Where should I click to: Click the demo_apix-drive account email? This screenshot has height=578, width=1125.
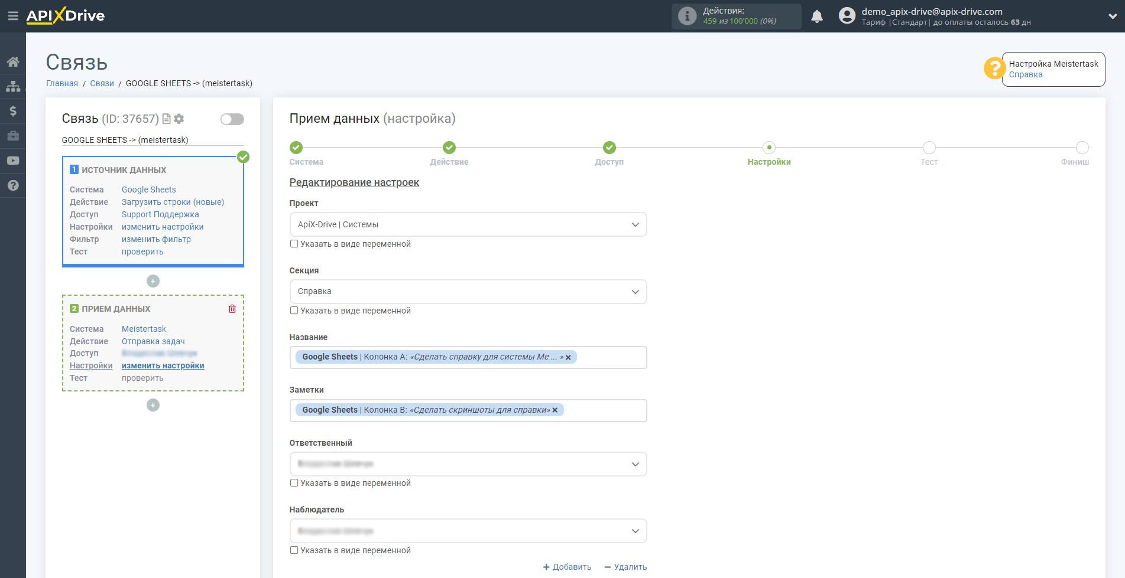(x=932, y=11)
